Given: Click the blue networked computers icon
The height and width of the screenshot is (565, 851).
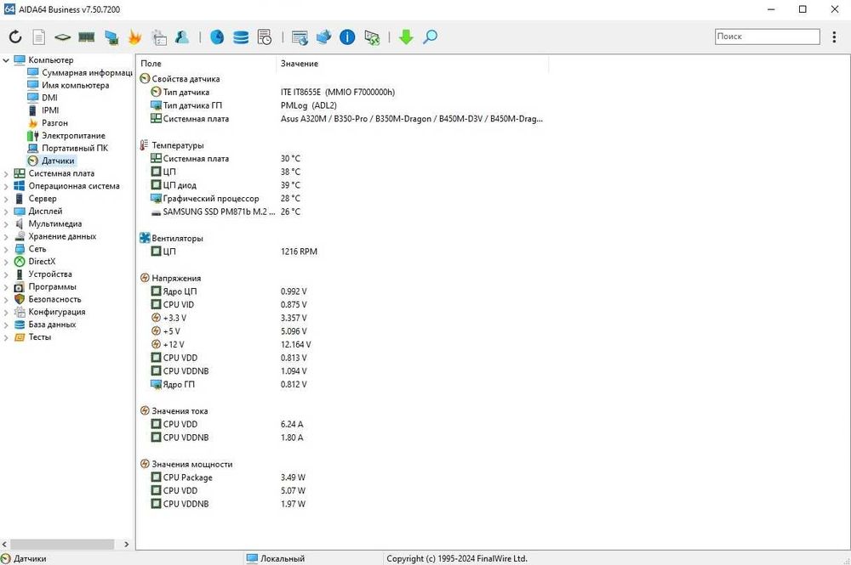Looking at the screenshot, I should (x=324, y=37).
